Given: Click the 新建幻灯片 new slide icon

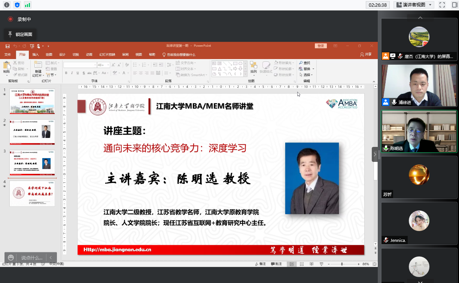Looking at the screenshot, I should tap(38, 65).
